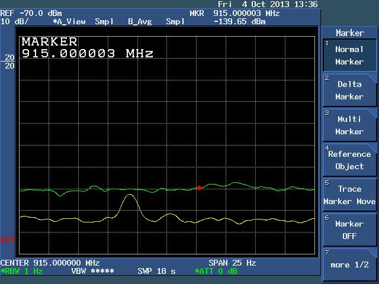
Task: Click the MARKER 915.000003 MHz entry box
Action: coord(87,47)
